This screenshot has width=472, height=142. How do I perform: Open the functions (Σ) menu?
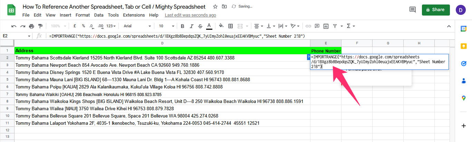pos(350,26)
